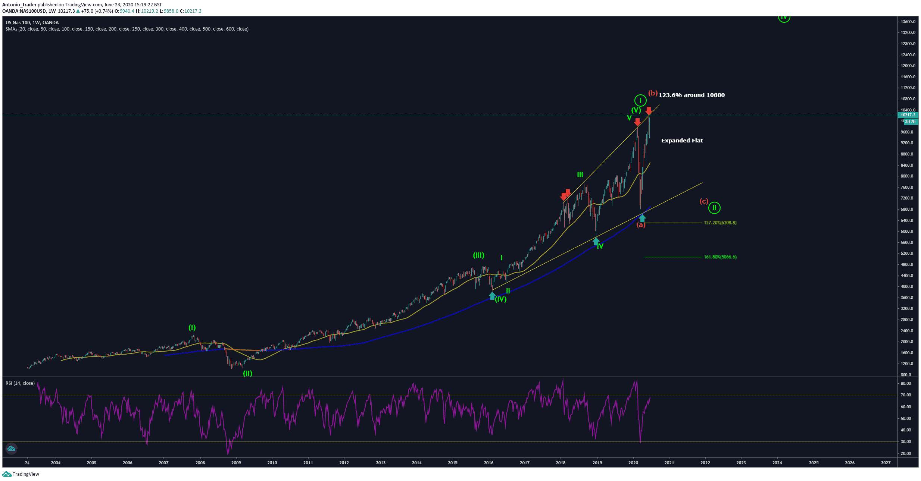Screen dimensions: 921x481
Task: Click the 2016 label on time axis
Action: coord(488,463)
